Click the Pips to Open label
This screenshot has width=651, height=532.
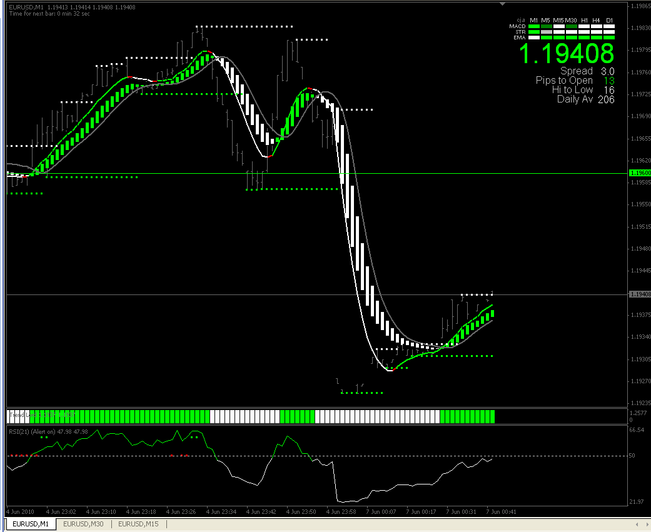pos(564,81)
